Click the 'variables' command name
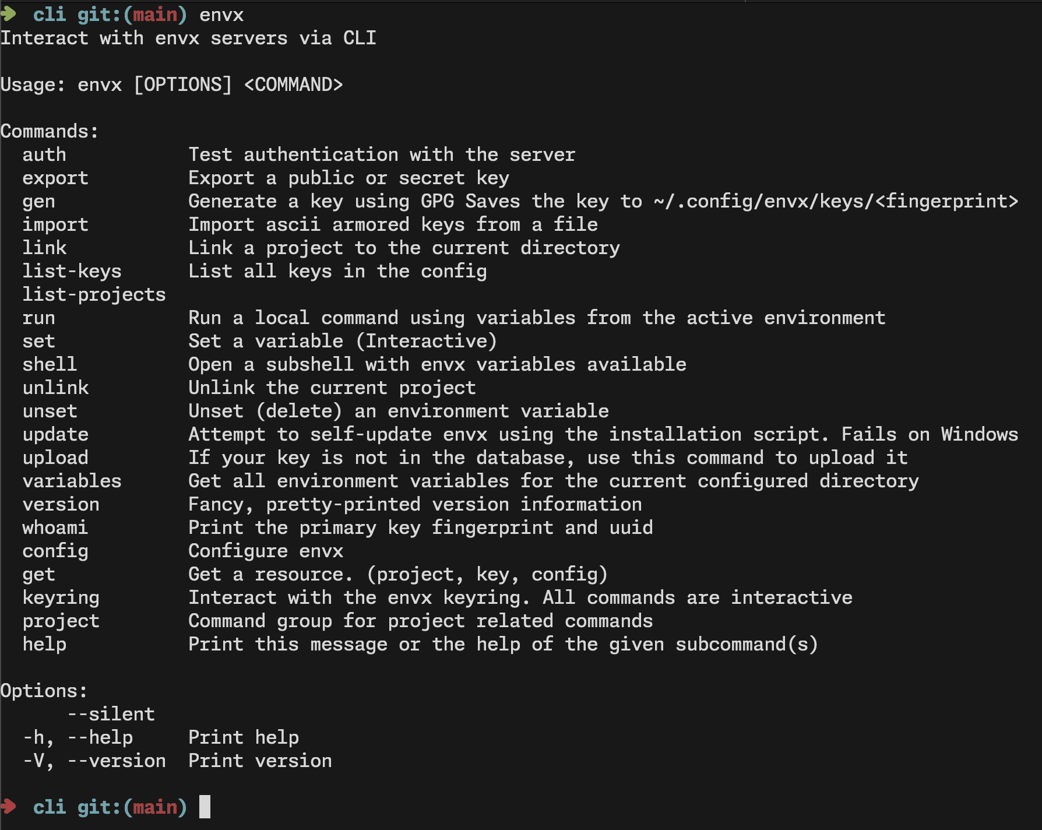 click(72, 481)
